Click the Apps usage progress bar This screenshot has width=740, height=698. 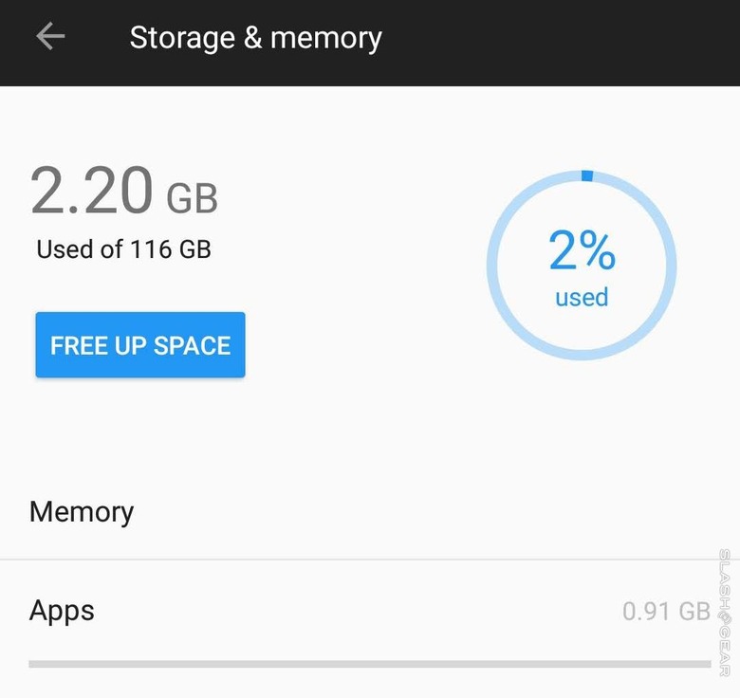point(370,664)
